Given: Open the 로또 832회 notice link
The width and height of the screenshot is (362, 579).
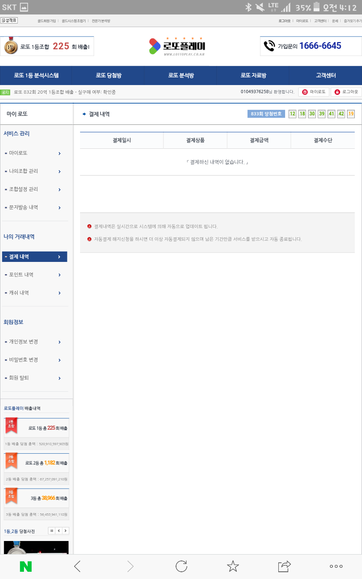Looking at the screenshot, I should (x=65, y=92).
